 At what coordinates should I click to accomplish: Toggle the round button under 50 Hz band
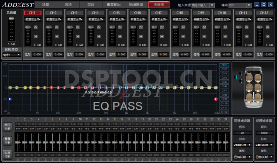(46, 160)
